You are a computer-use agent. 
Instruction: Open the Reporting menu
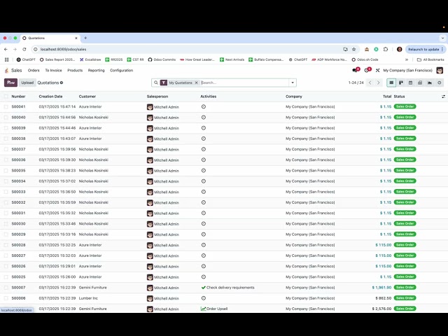[x=96, y=70]
